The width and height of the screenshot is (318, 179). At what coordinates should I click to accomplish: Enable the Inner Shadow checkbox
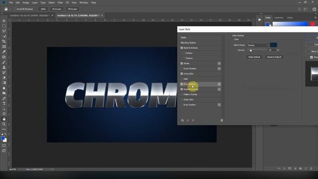point(182,69)
